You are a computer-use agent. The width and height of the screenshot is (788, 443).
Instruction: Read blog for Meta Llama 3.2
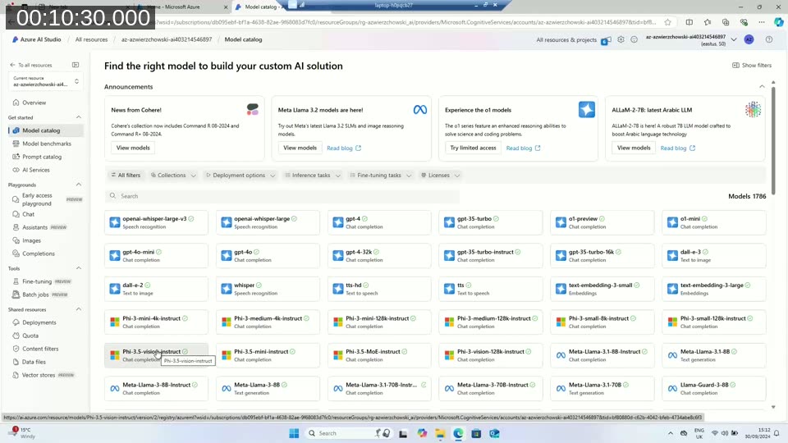click(x=344, y=148)
